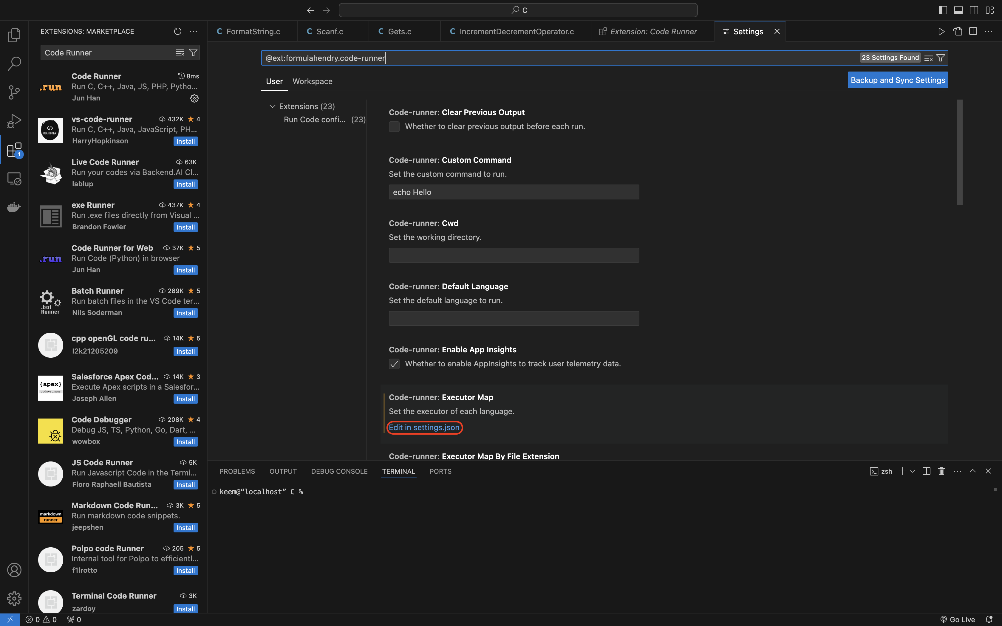Viewport: 1002px width, 626px height.
Task: Install the exe Runner extension
Action: point(185,227)
